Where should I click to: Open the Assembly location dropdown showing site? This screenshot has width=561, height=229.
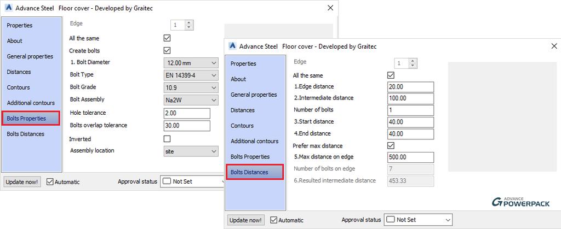point(191,151)
